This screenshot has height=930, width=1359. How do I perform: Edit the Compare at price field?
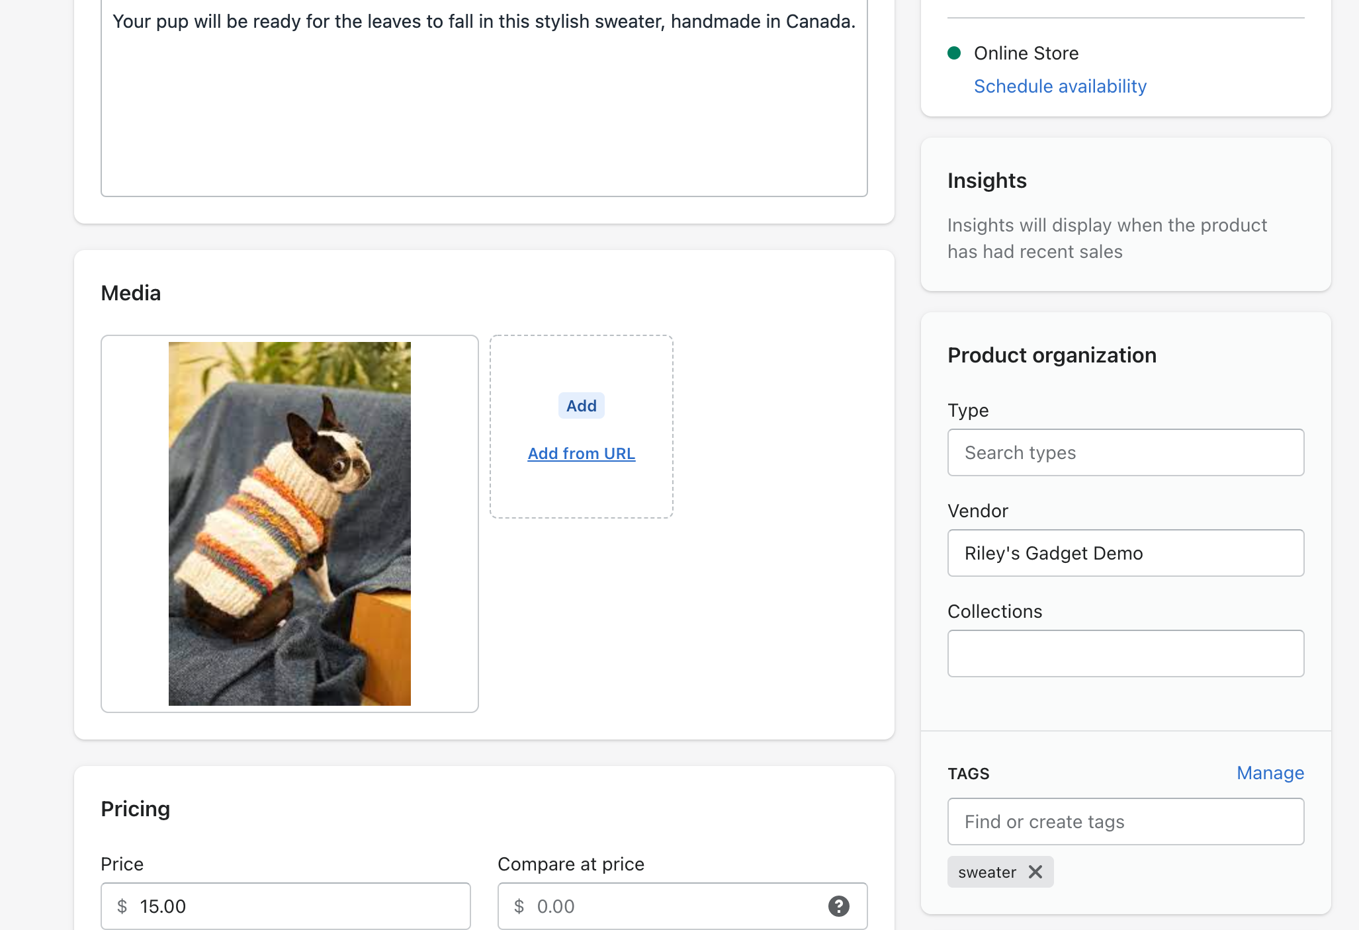point(682,906)
